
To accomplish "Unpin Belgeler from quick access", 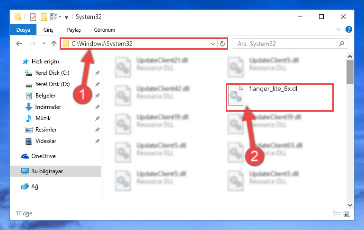I will [97, 96].
